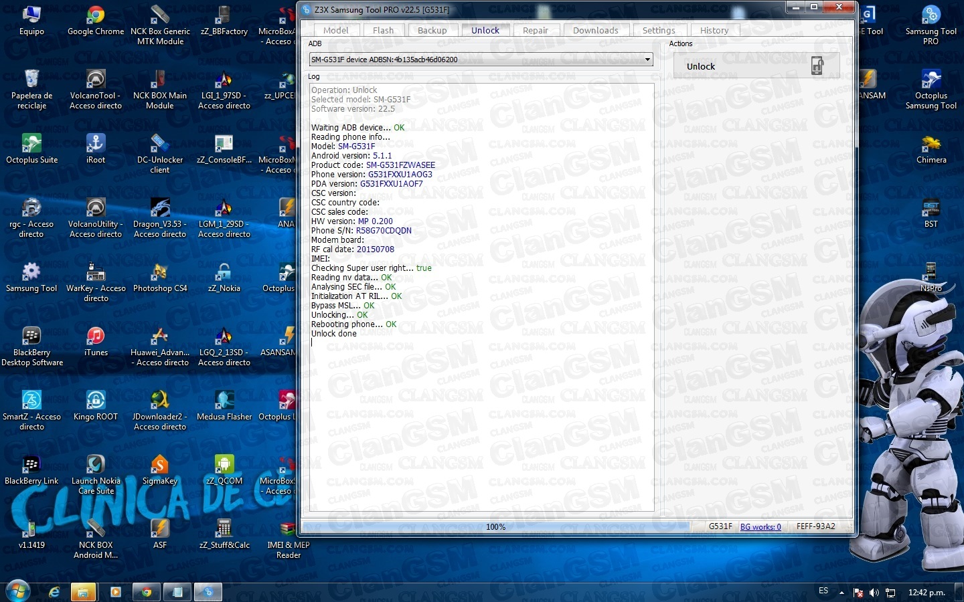Launch Dragon_V3.53 shortcut icon
964x602 pixels.
pyautogui.click(x=160, y=218)
